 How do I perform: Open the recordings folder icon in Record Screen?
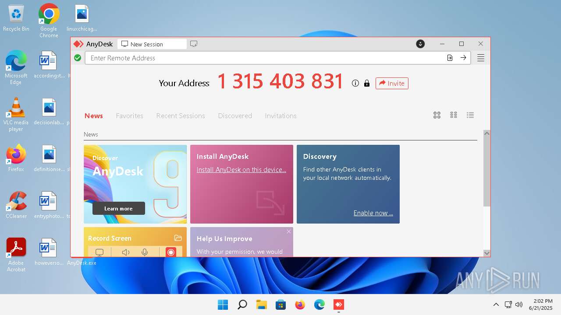(x=178, y=238)
